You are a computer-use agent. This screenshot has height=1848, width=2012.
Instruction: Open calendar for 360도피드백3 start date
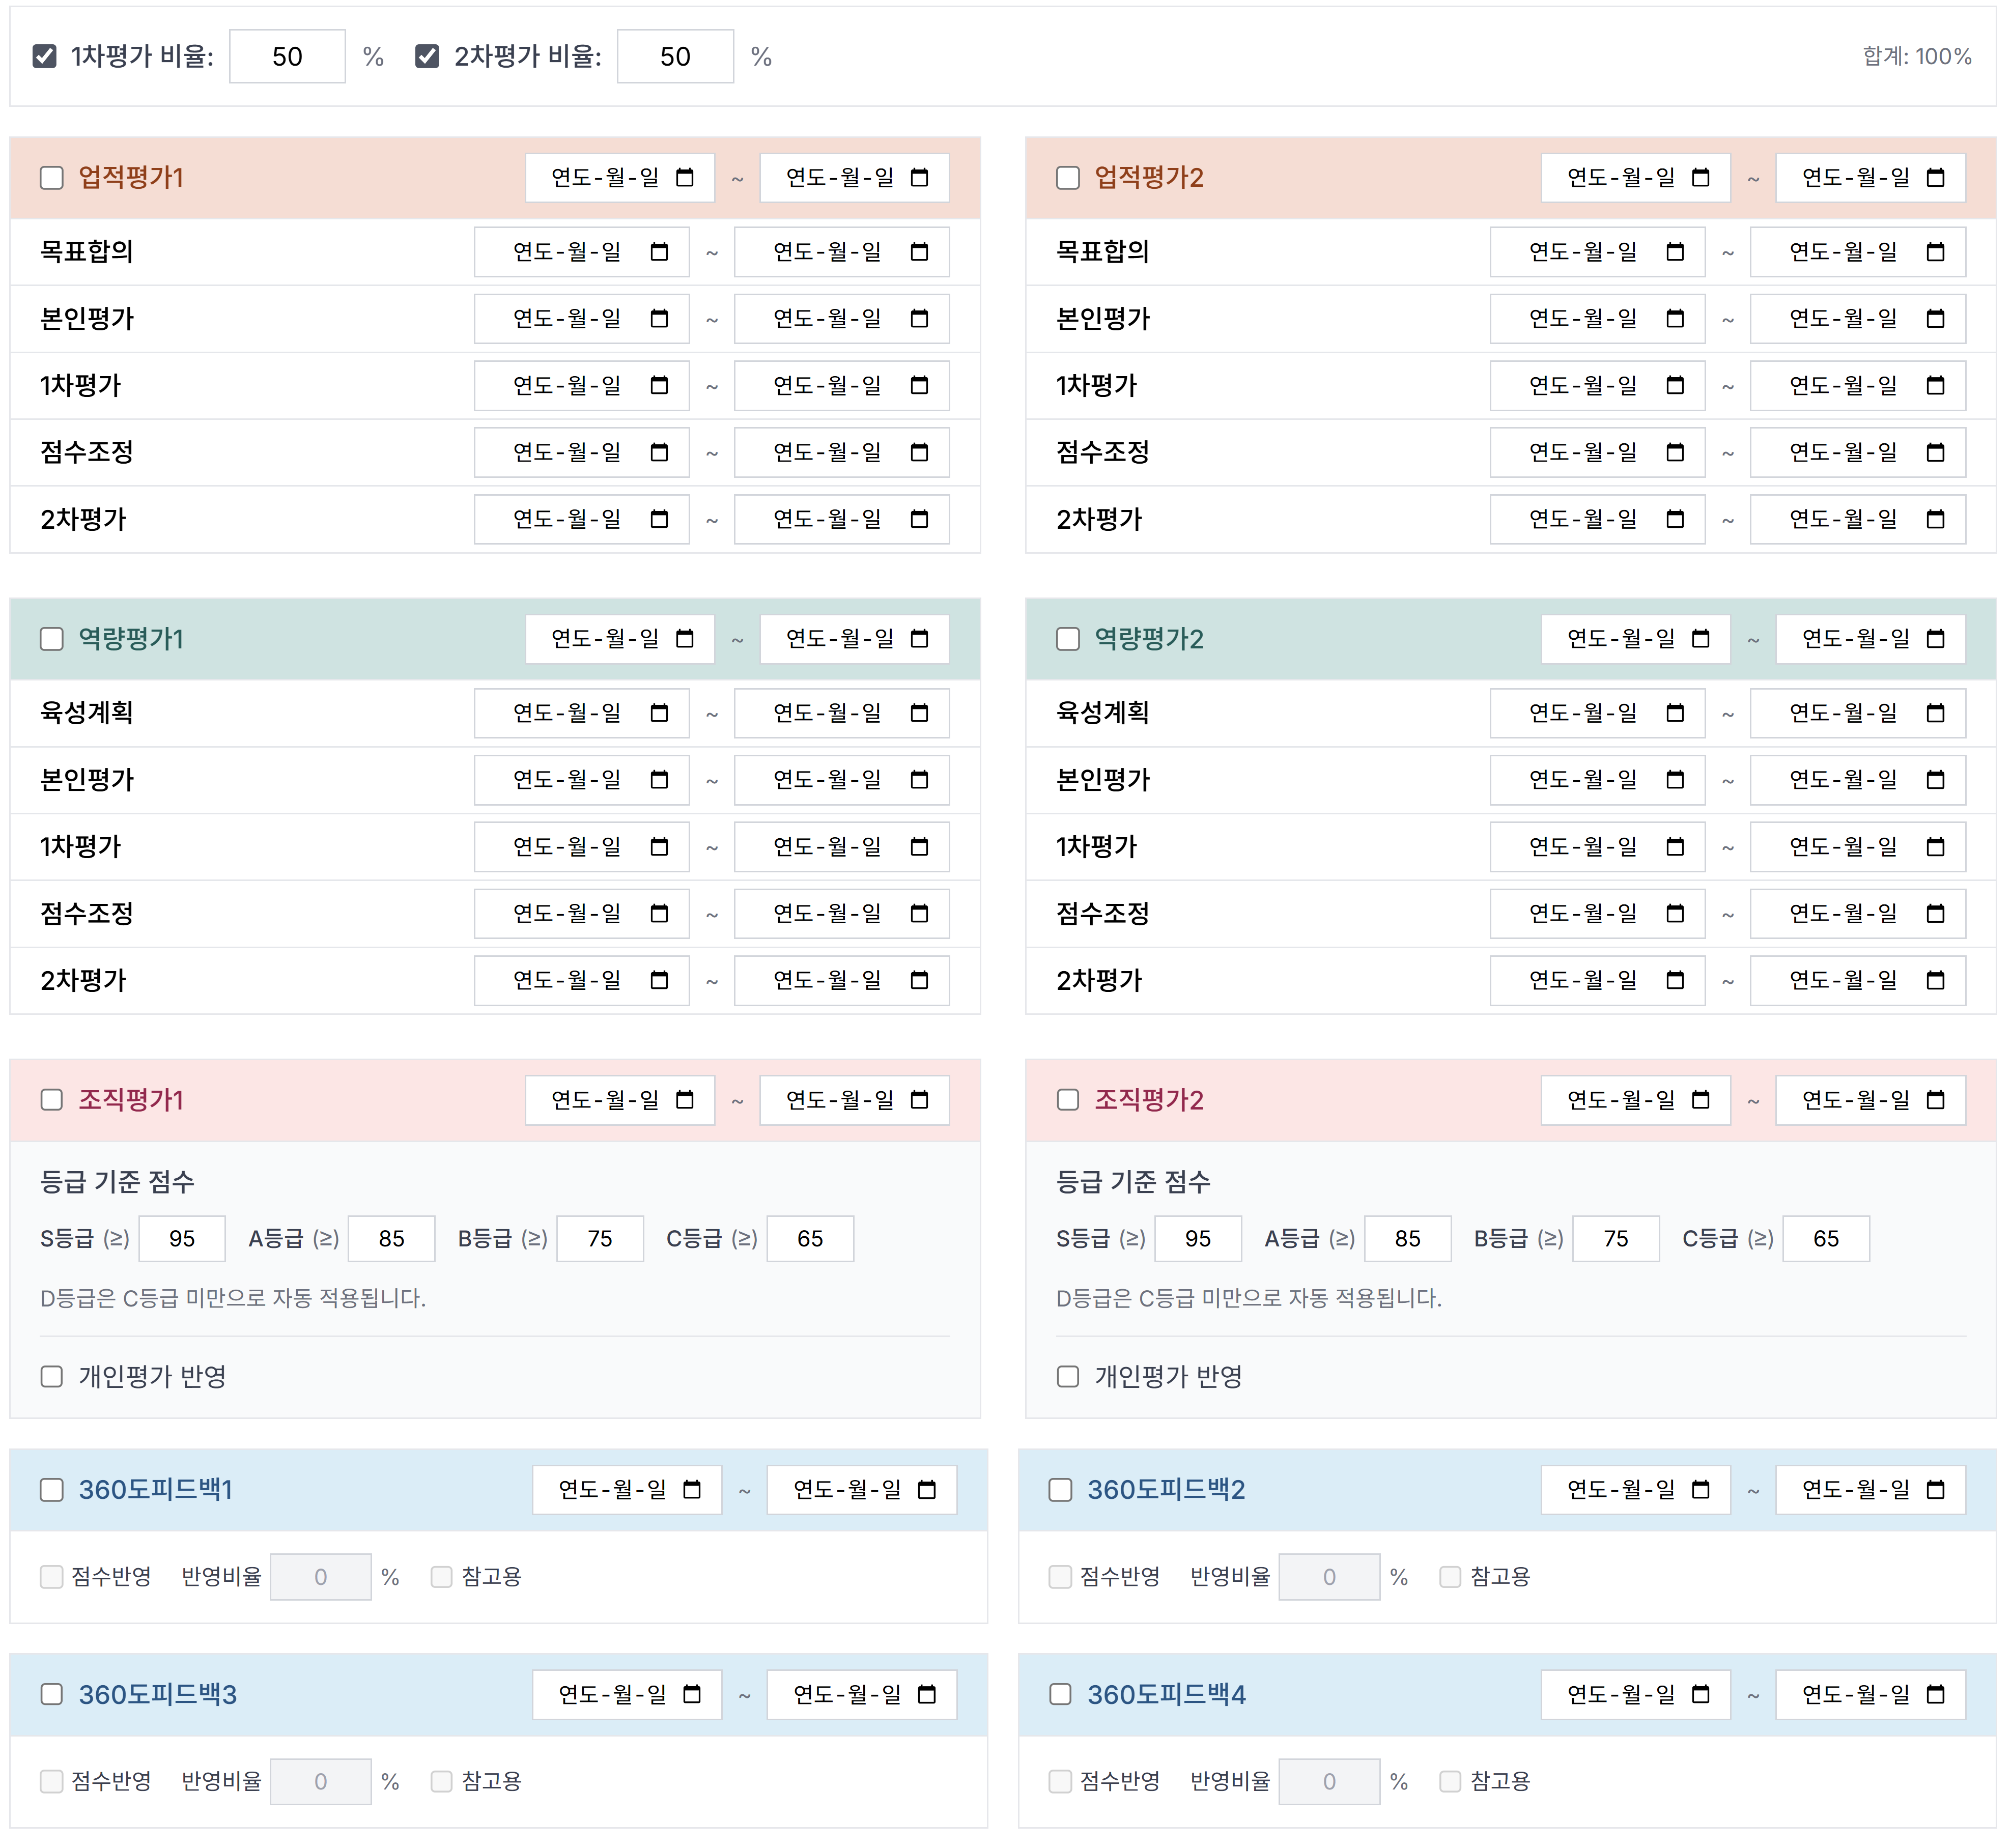point(691,1694)
